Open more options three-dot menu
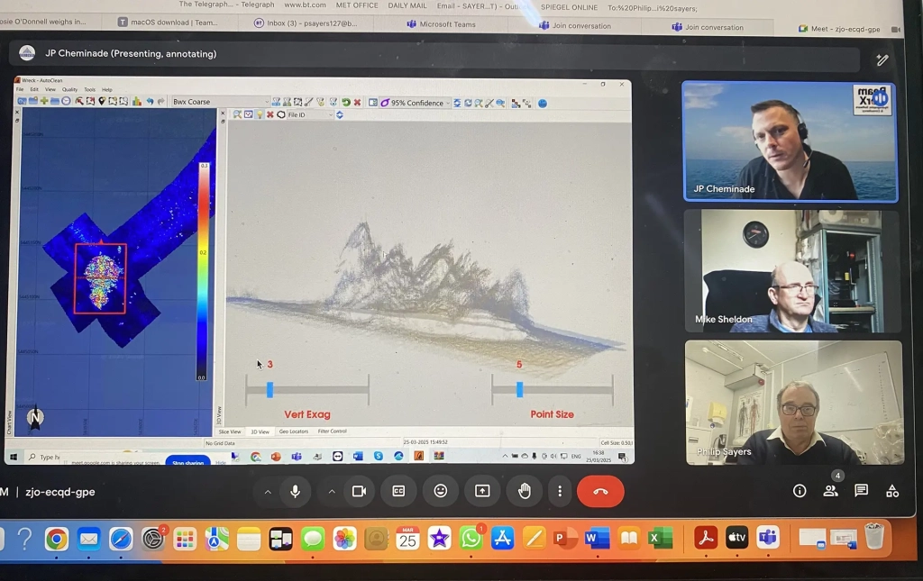Screen dimensions: 923x581 click(560, 491)
